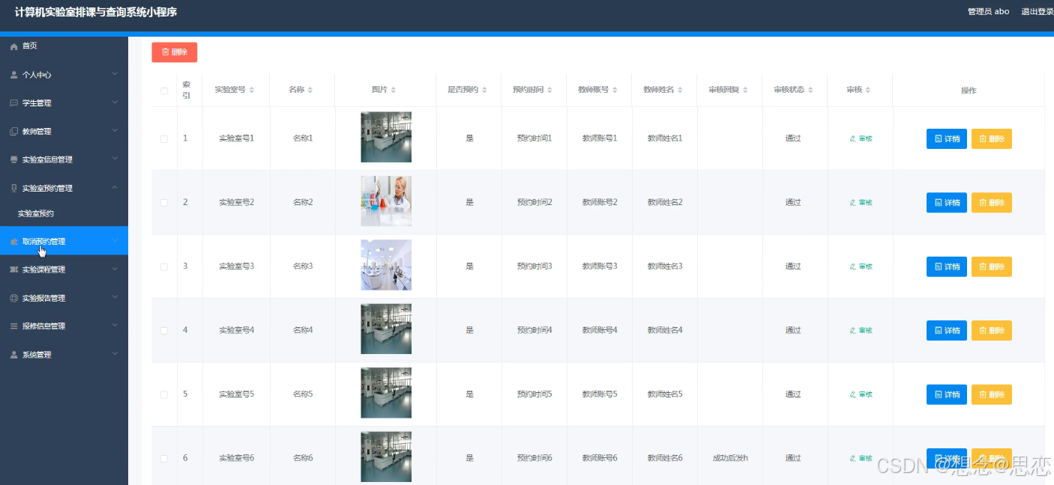Expand 学生管理 sidebar chevron
Screen dimensions: 1054x485
point(115,103)
